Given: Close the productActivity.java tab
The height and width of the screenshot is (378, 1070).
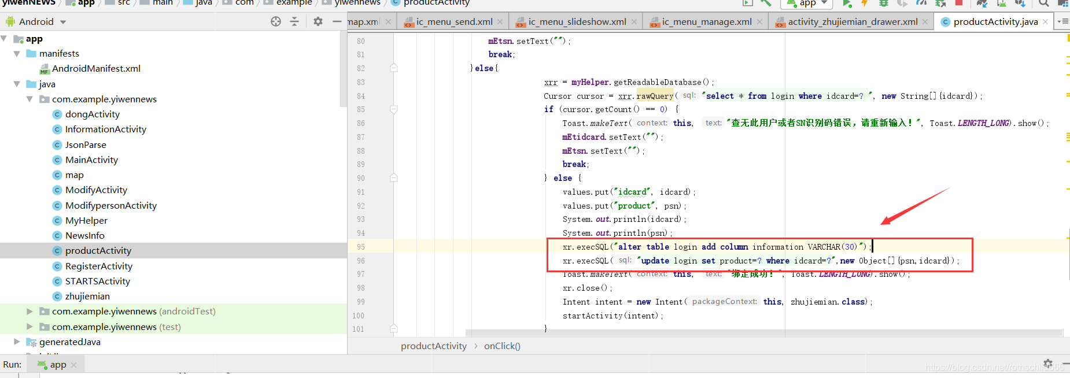Looking at the screenshot, I should tap(1045, 22).
